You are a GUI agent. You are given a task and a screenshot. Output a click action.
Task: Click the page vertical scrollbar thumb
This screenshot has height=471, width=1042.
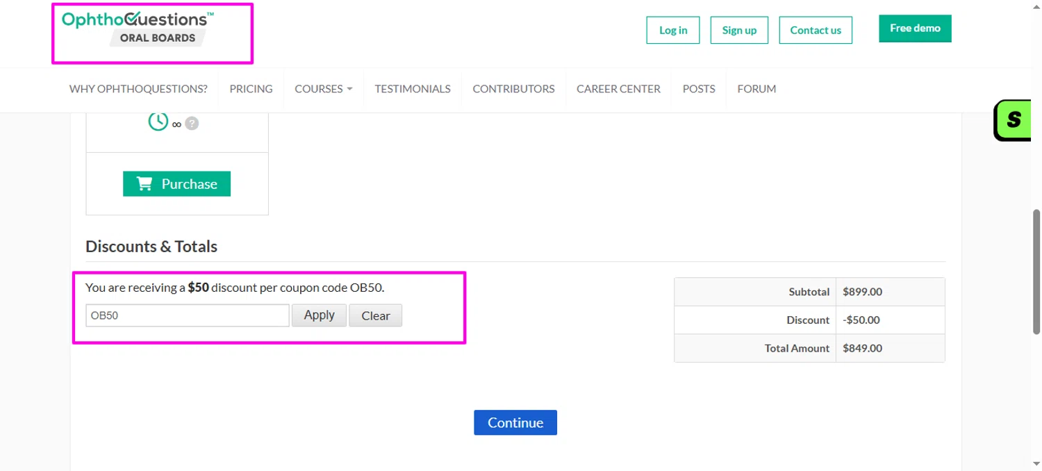coord(1036,271)
